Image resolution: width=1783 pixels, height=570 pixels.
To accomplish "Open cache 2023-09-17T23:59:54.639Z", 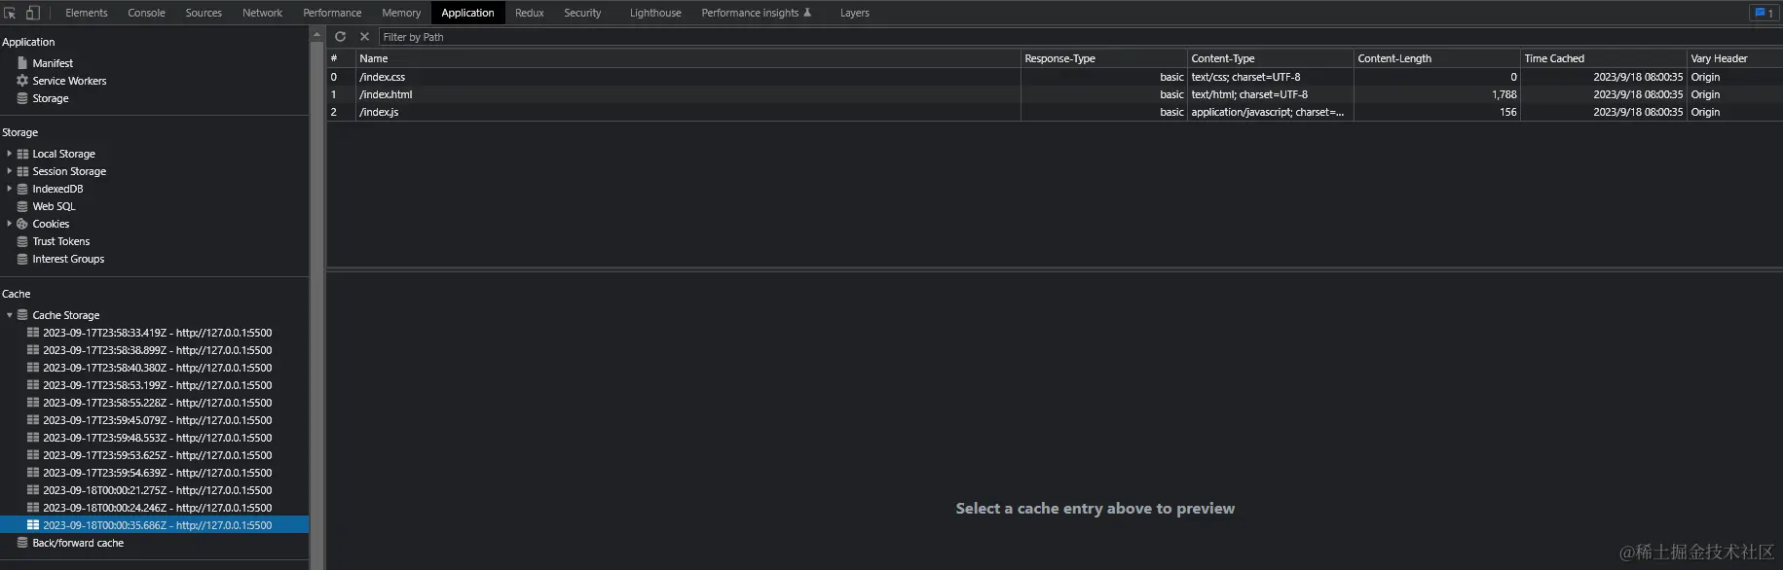I will coord(155,473).
